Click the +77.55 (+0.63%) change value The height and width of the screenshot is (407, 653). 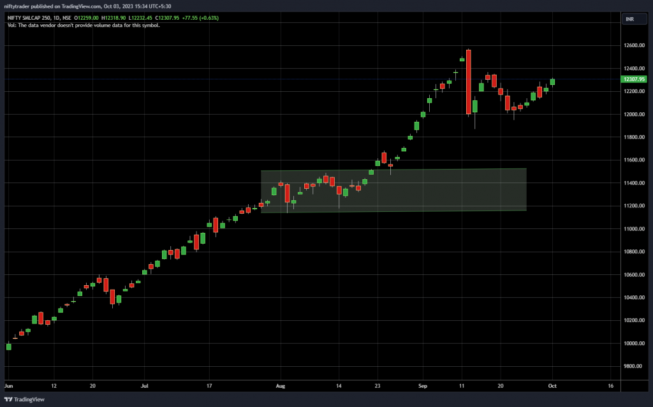(200, 18)
